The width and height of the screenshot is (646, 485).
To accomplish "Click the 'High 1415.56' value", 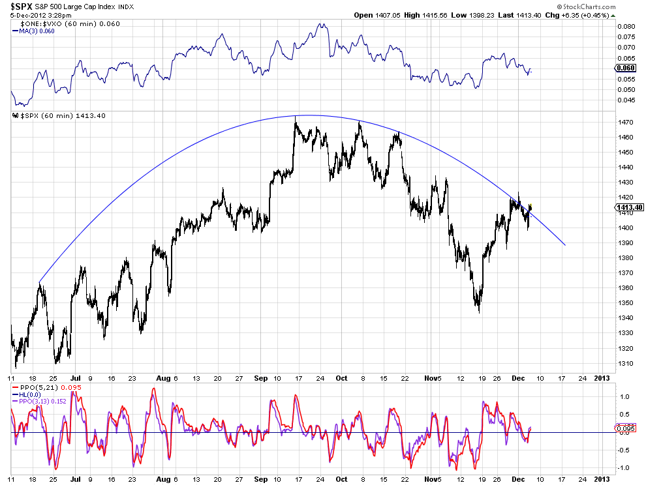I will [x=425, y=15].
